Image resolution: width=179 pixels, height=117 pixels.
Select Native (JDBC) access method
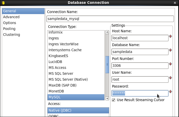pos(60,110)
